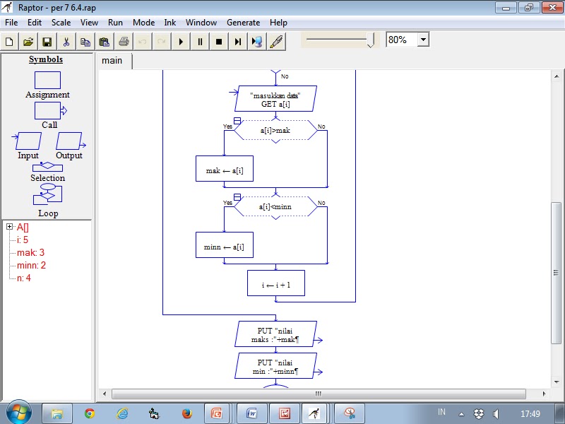Switch to Word from the taskbar
Viewport: 565px width, 424px height.
(252, 413)
